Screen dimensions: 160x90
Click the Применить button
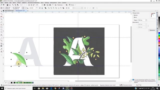coord(152,30)
